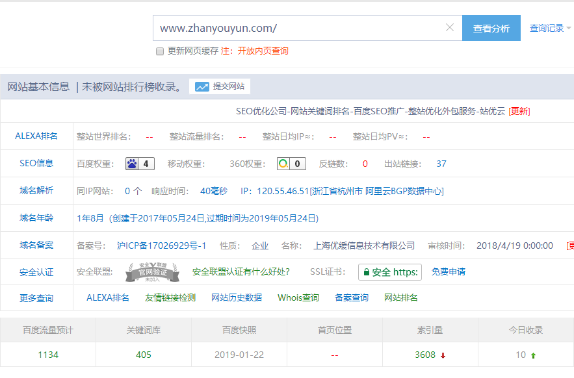Click the keyword library value 405
Viewport: 574px width, 378px height.
(x=144, y=355)
